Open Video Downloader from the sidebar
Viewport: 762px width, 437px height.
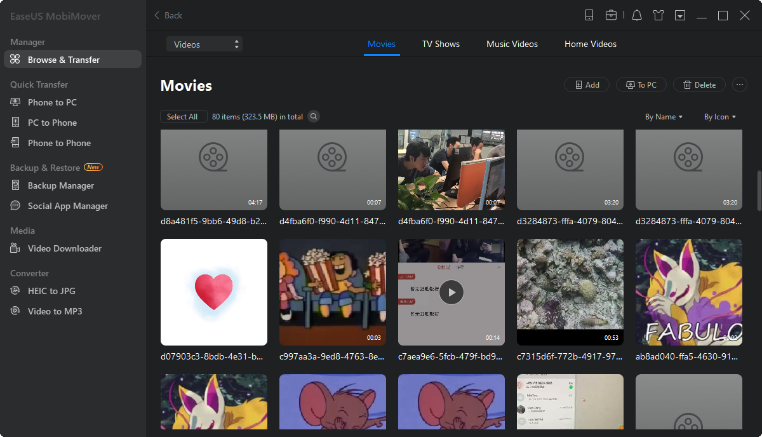(64, 248)
